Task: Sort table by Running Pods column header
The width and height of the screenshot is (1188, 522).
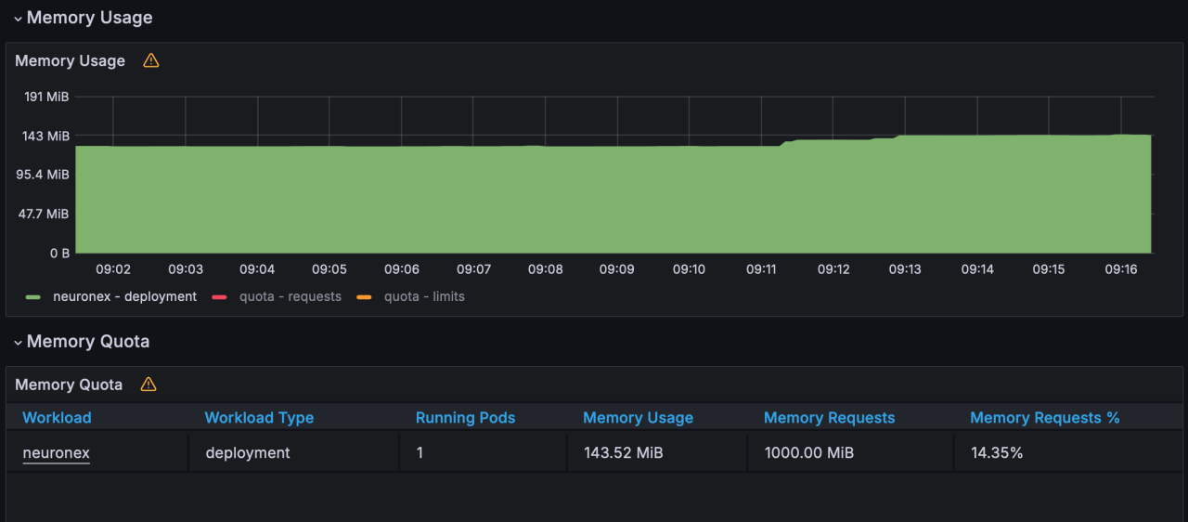Action: coord(465,418)
